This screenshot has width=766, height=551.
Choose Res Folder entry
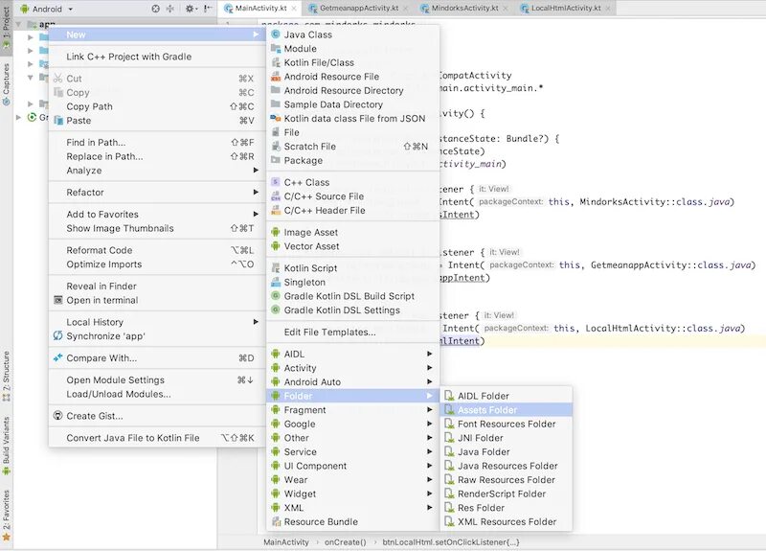pyautogui.click(x=507, y=508)
